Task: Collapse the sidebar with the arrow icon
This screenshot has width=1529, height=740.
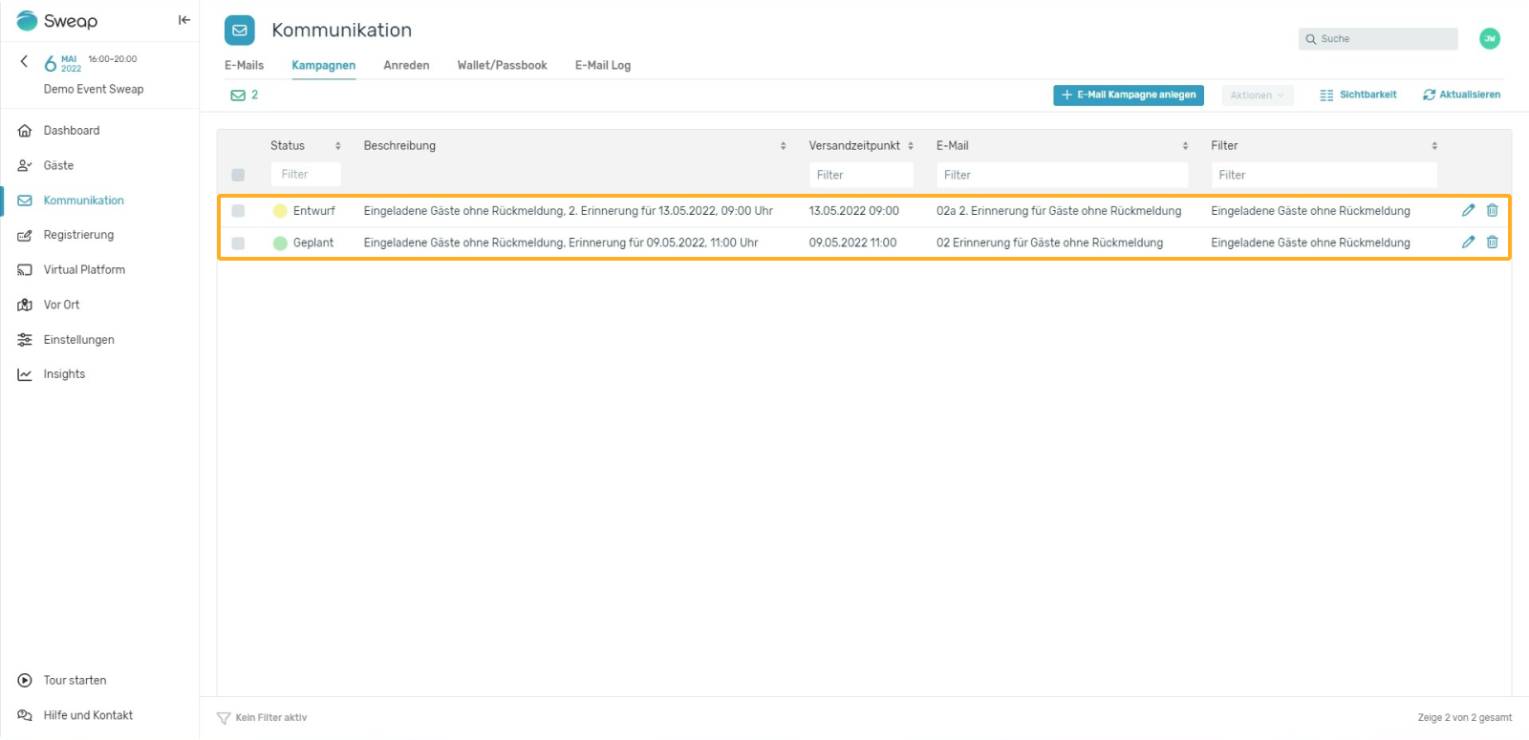Action: tap(184, 20)
